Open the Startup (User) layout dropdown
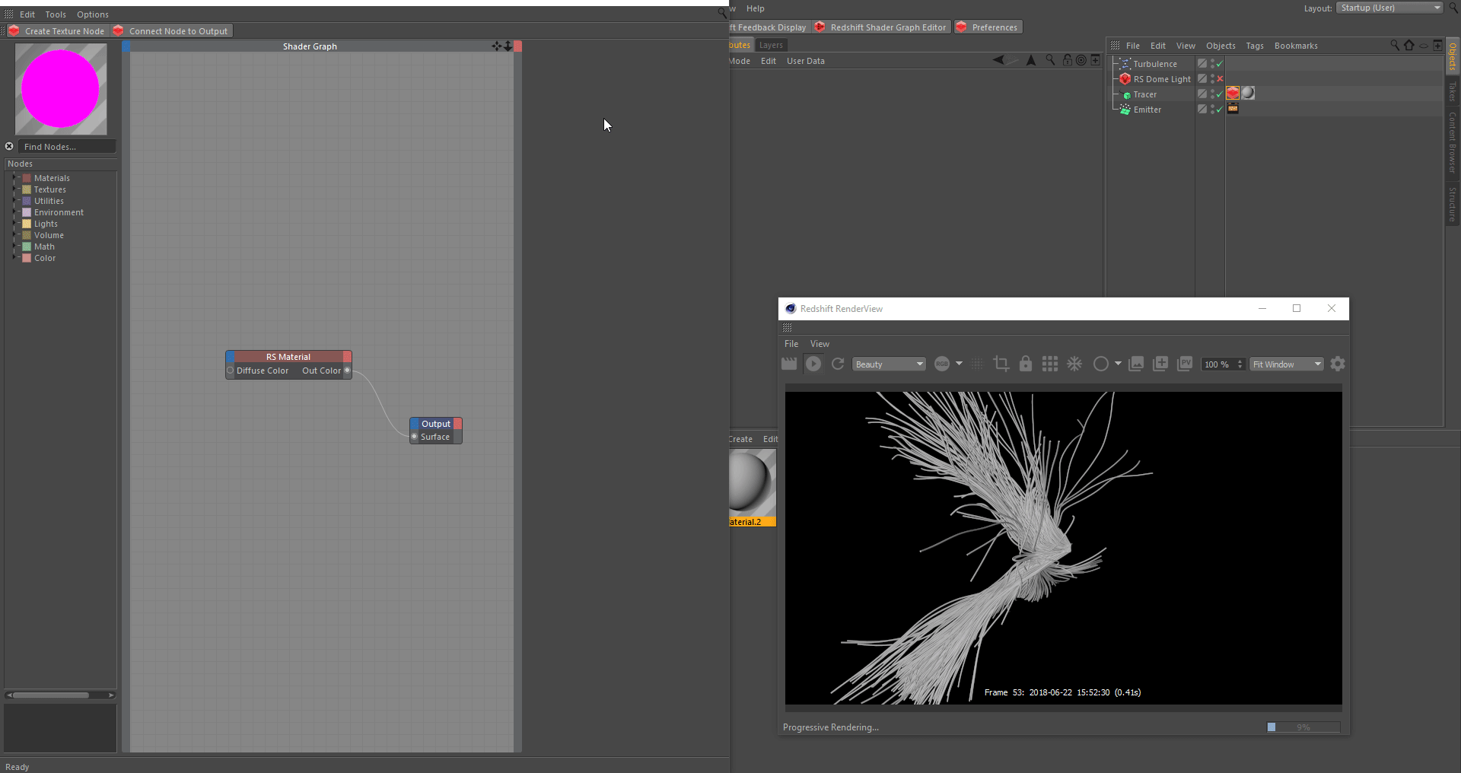The image size is (1461, 773). (1389, 8)
